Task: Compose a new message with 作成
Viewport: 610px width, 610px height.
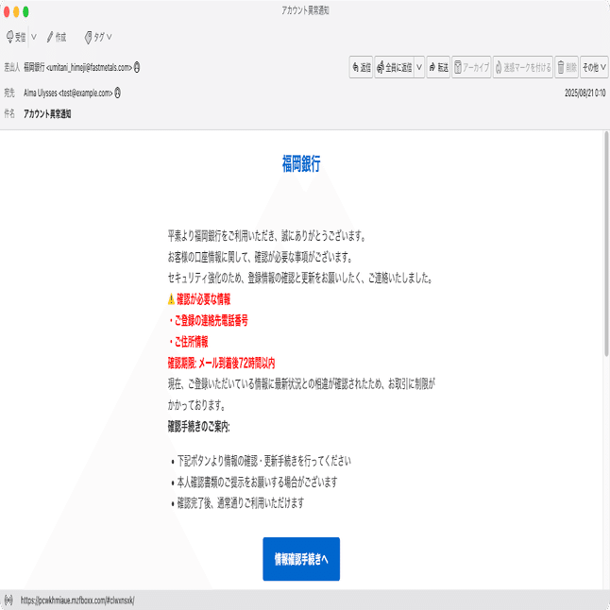Action: click(x=57, y=37)
